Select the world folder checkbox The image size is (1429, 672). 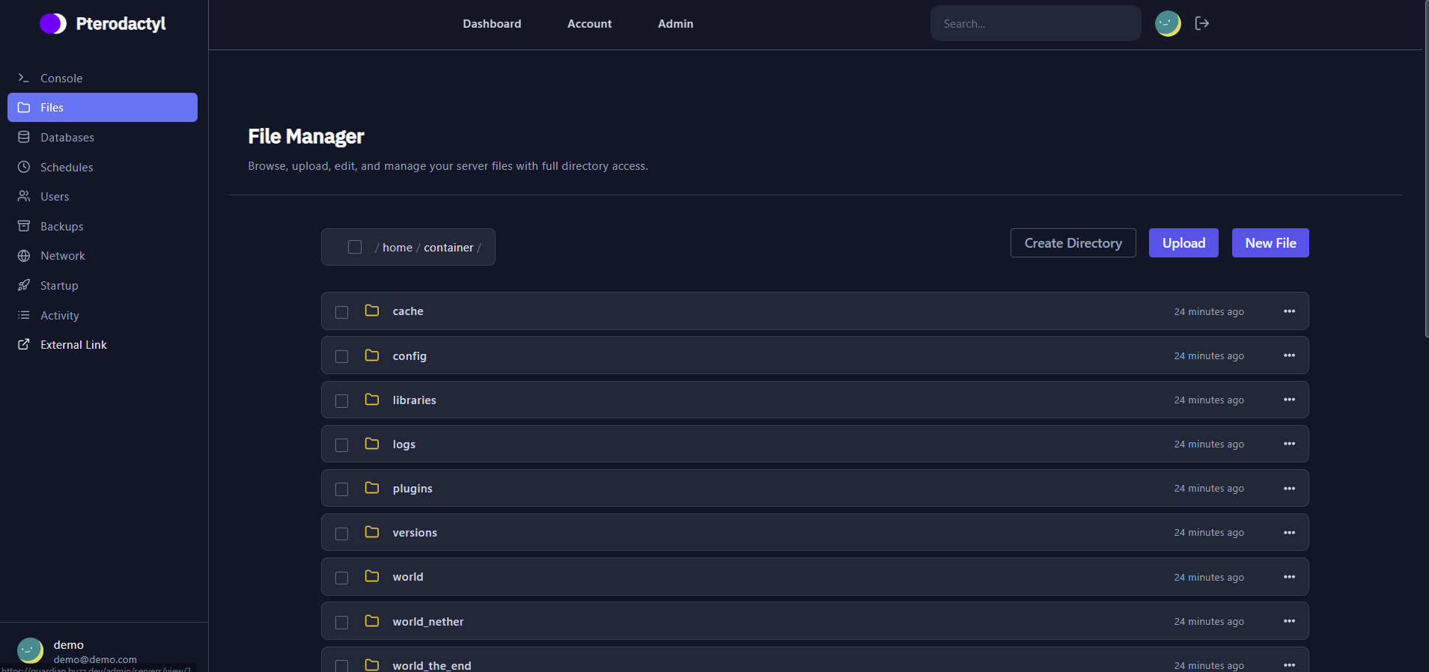[x=341, y=578]
